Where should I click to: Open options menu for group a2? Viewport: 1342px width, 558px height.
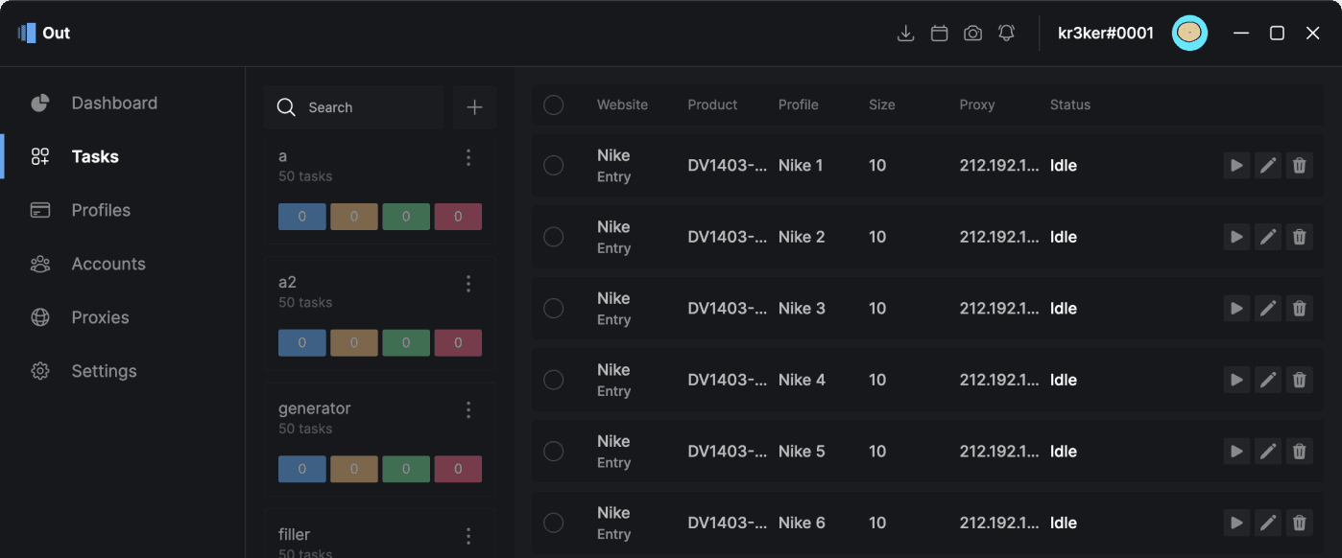point(468,284)
